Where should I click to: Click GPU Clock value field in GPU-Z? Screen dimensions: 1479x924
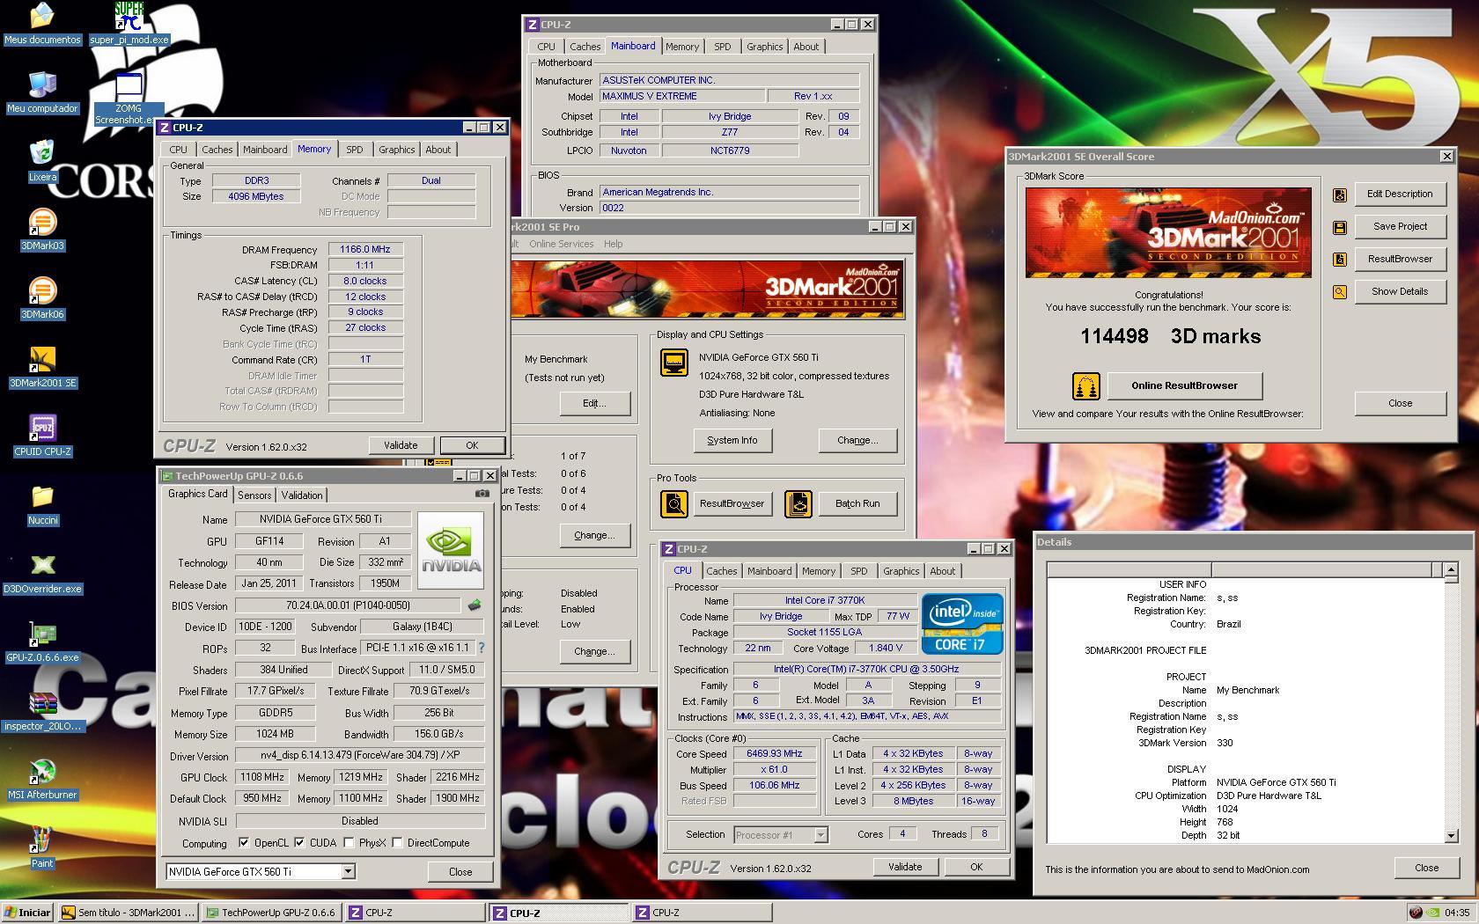(262, 777)
